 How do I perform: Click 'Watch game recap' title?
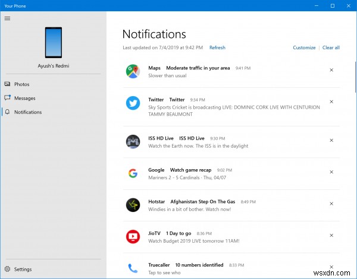point(190,170)
